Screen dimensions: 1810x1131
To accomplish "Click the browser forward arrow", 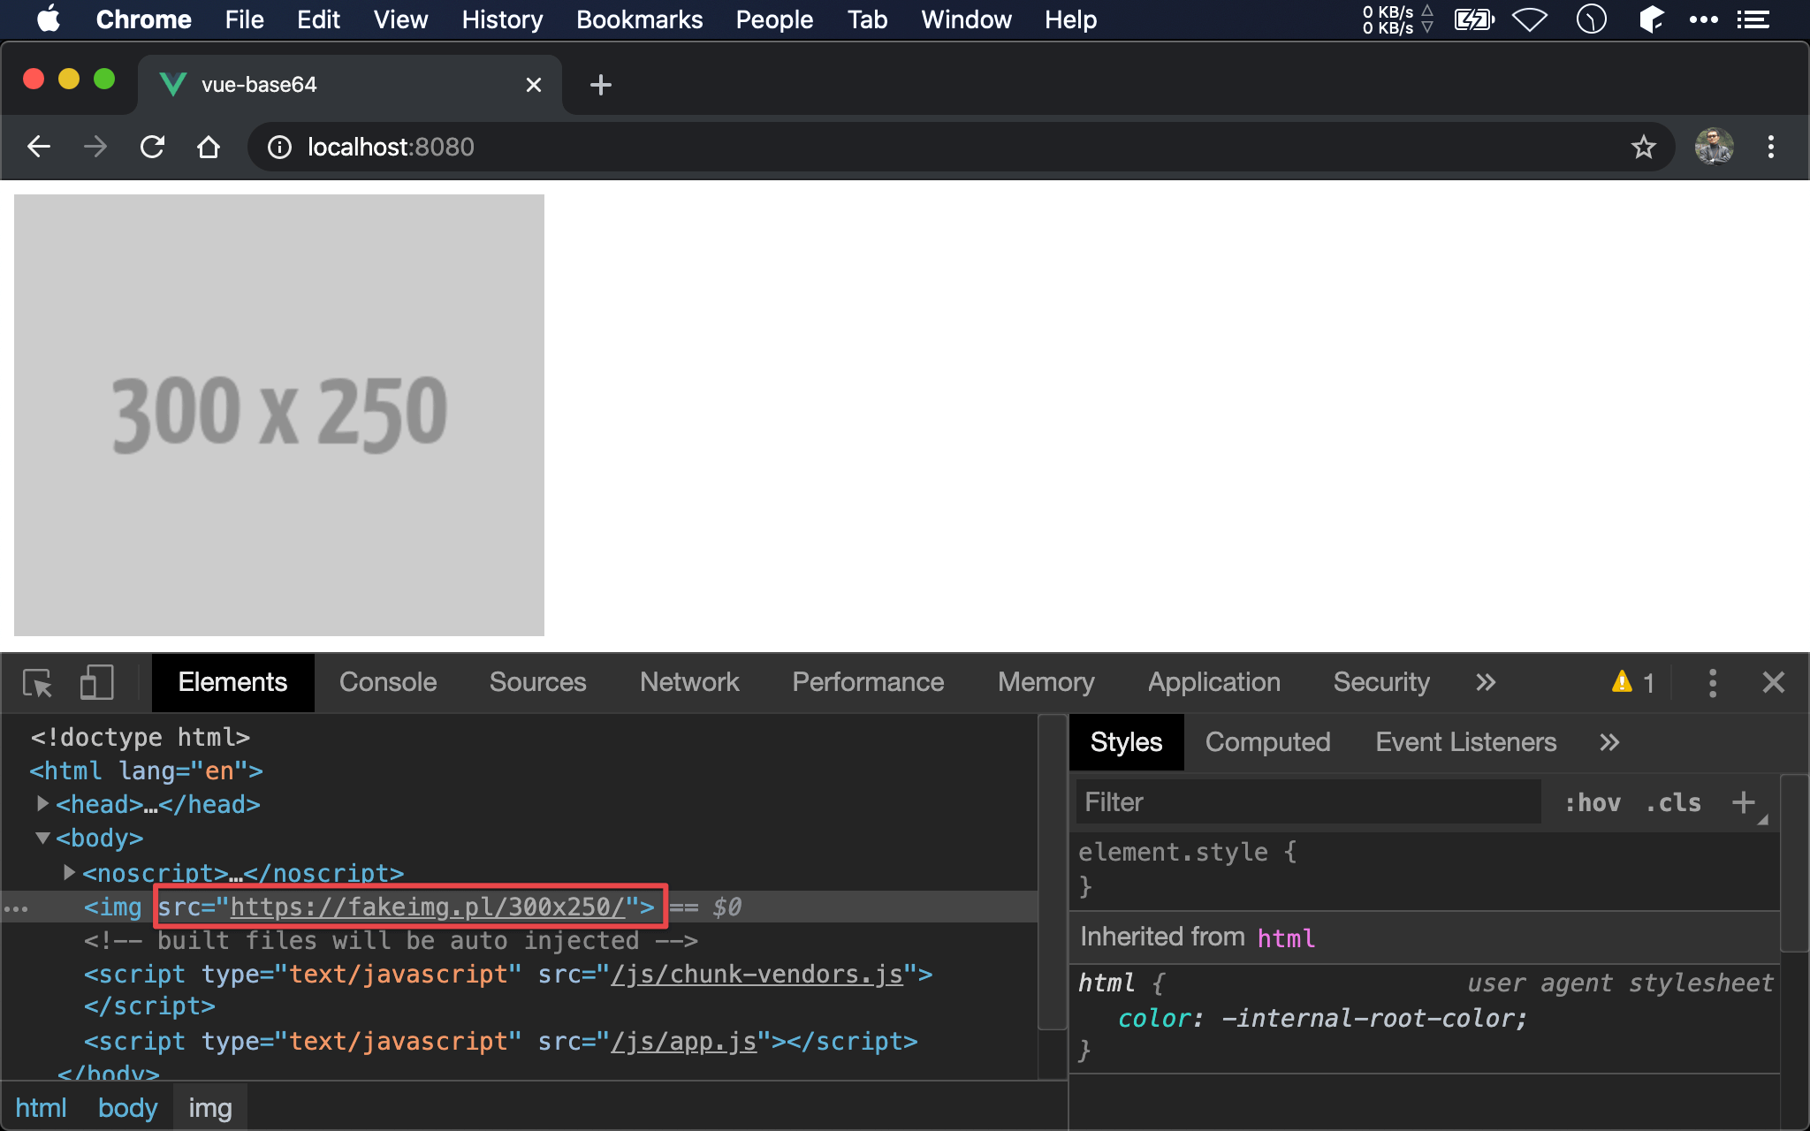I will tap(95, 147).
